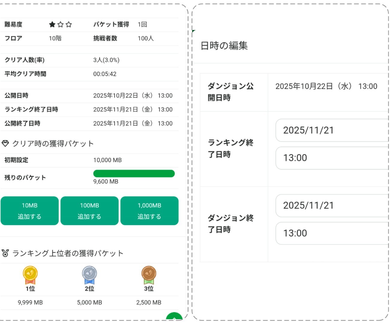
Task: Click the first filled difficulty star
Action: tap(52, 25)
